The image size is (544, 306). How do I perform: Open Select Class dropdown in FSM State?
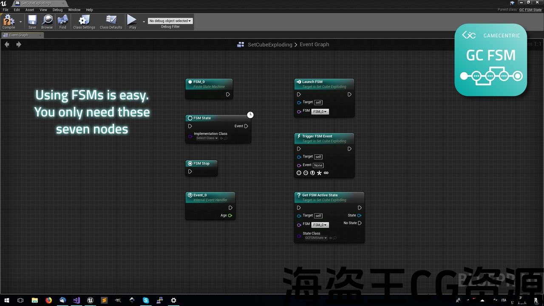(x=207, y=138)
